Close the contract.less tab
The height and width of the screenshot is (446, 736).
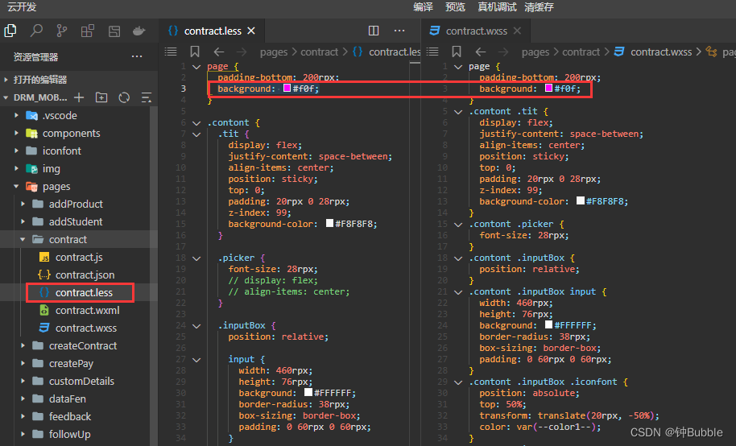251,31
